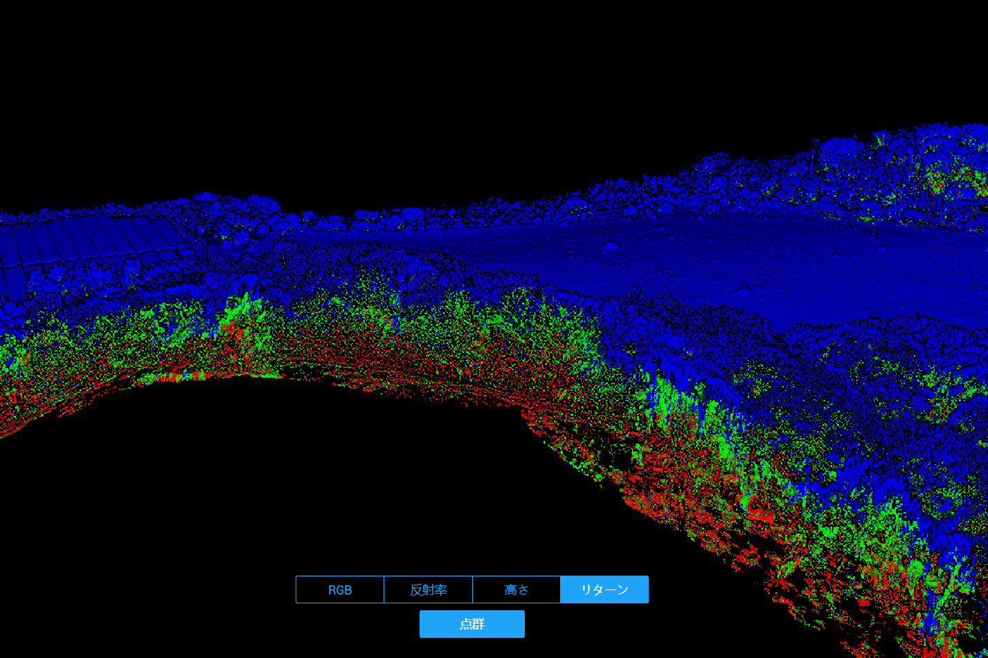
Task: Select the 反射率 reflectivity mode
Action: click(x=428, y=590)
